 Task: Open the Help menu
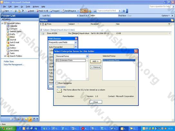tap(43, 6)
